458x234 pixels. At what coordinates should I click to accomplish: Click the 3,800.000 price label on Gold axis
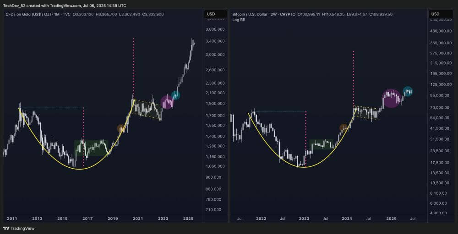(x=215, y=29)
